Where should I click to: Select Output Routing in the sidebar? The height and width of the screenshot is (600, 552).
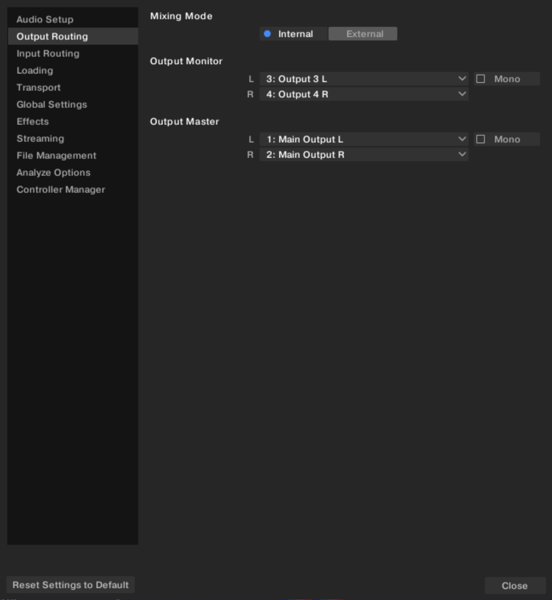(72, 36)
